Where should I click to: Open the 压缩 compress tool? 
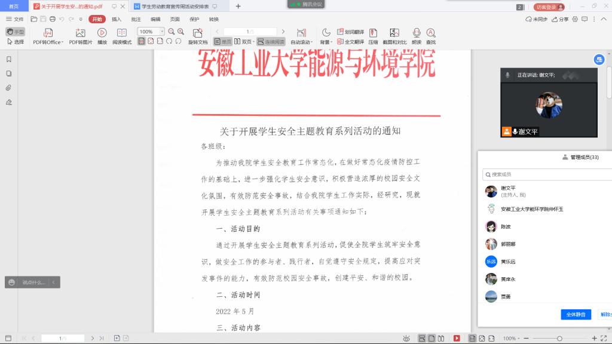tap(373, 33)
